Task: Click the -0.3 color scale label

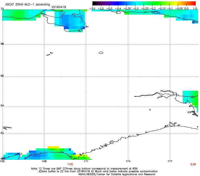Action: click(135, 9)
